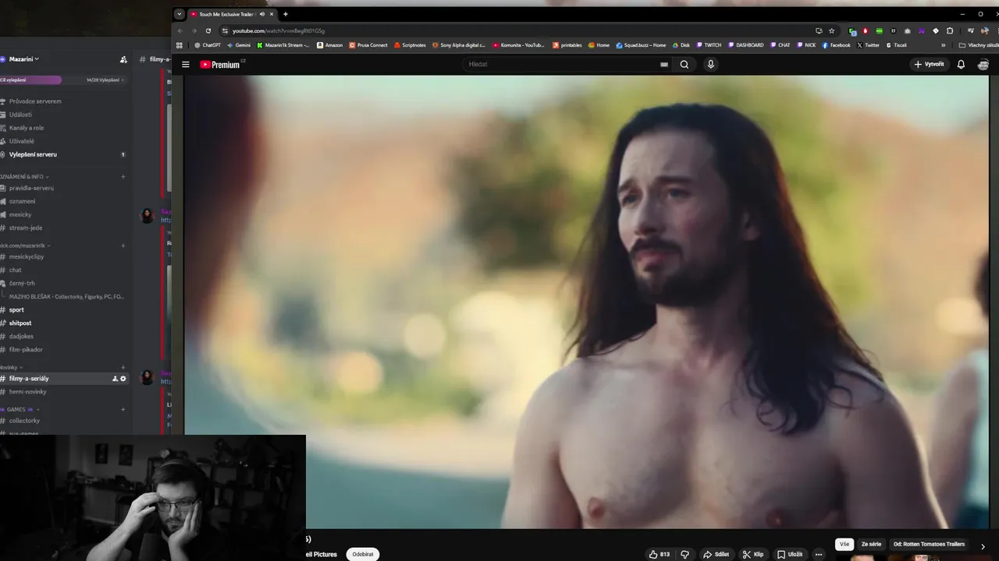
Task: Open Události in Discord sidebar
Action: tap(20, 115)
